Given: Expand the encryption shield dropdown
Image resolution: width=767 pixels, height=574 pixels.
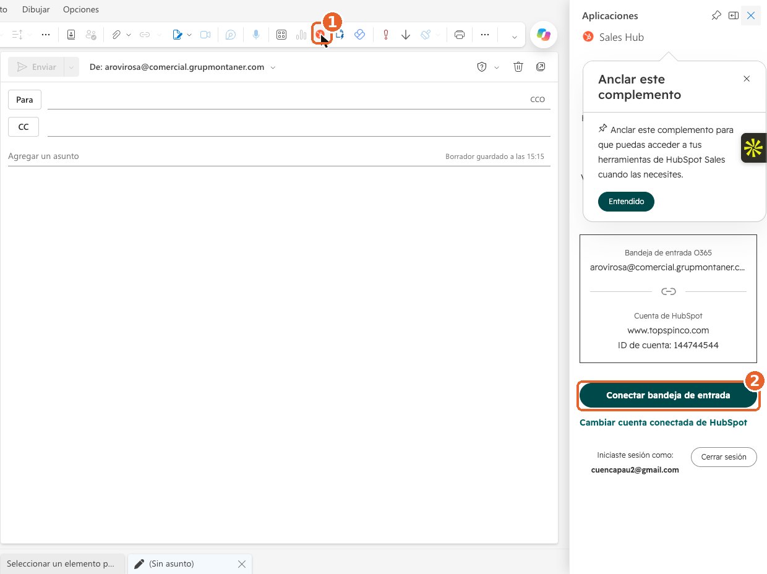Looking at the screenshot, I should (496, 67).
